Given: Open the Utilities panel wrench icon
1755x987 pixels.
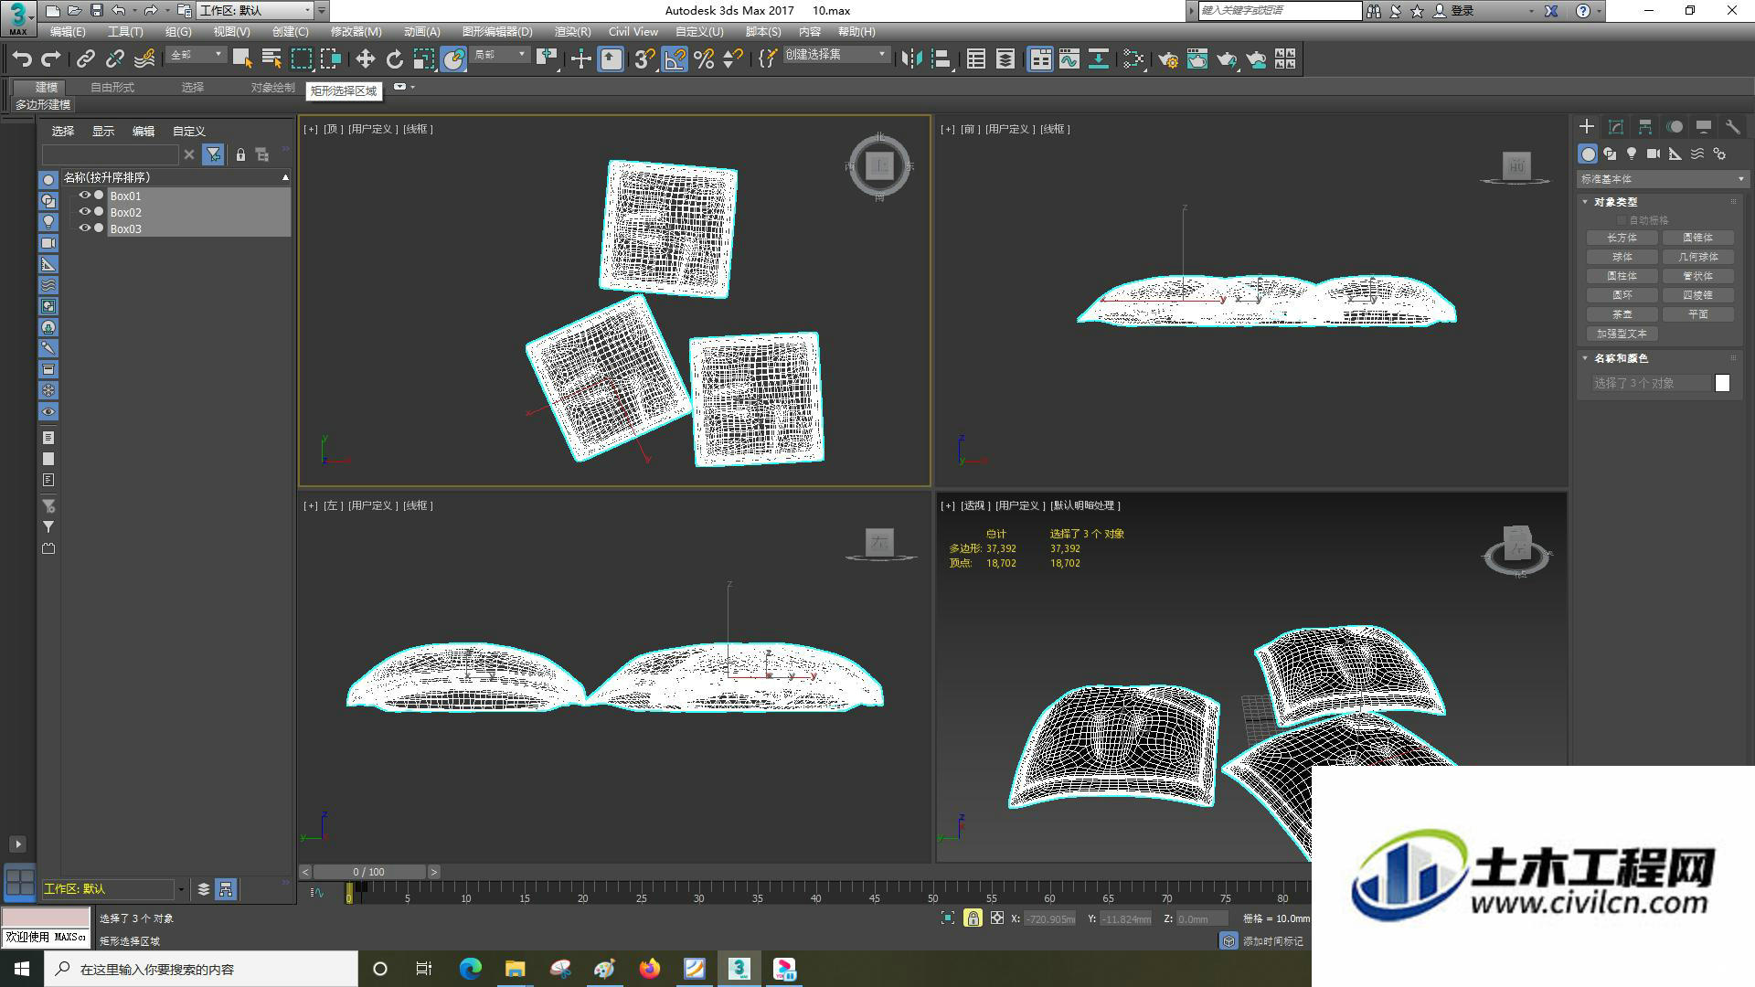Looking at the screenshot, I should point(1732,127).
